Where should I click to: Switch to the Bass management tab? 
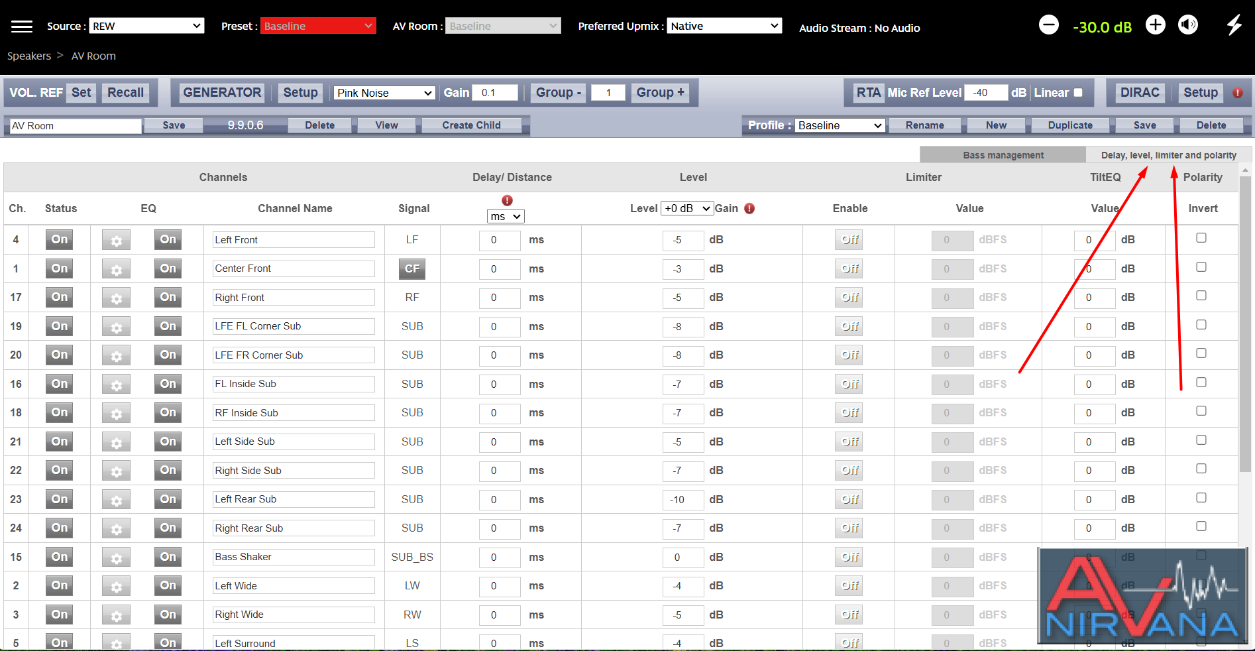(1003, 155)
